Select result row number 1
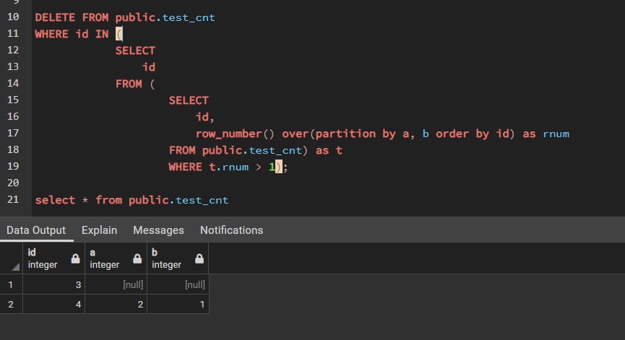The height and width of the screenshot is (340, 625). (x=11, y=284)
